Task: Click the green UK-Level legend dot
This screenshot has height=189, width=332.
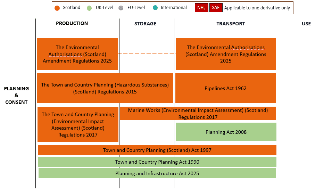Action: (x=89, y=8)
